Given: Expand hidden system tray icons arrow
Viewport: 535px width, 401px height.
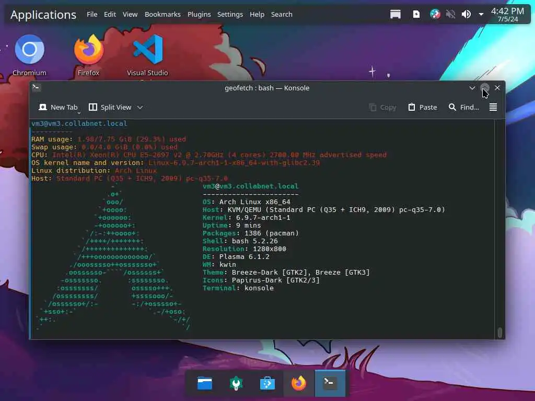Looking at the screenshot, I should pyautogui.click(x=481, y=14).
